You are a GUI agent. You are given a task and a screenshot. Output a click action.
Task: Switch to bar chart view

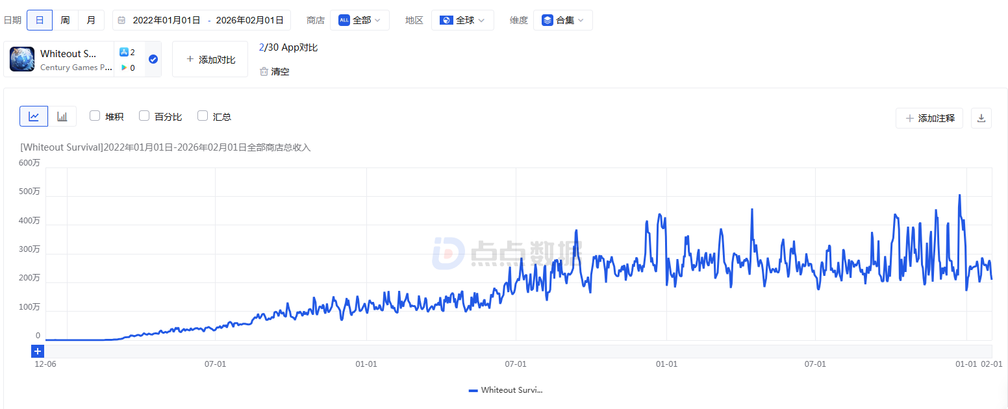[x=62, y=117]
